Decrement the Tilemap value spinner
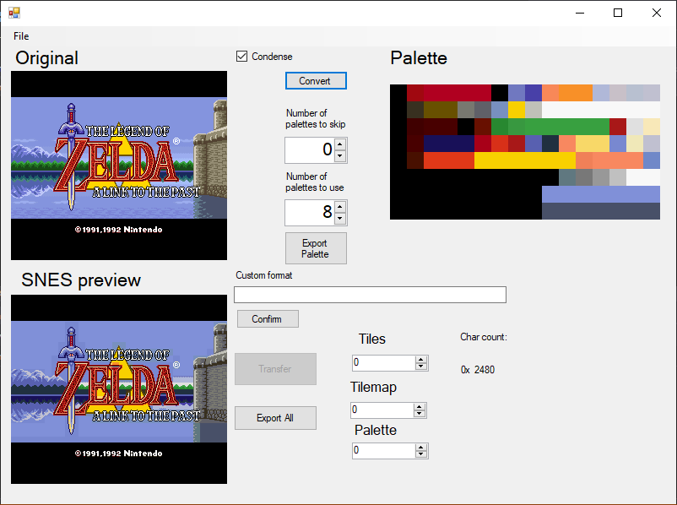Viewport: 677px width, 505px height. [420, 414]
